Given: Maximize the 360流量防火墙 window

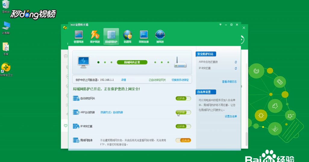Looking at the screenshot, I should [231, 25].
